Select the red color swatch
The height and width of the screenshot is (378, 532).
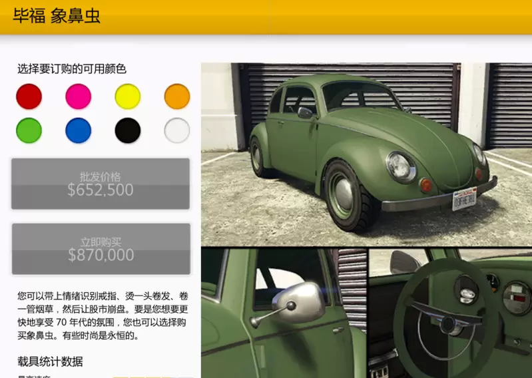click(29, 96)
